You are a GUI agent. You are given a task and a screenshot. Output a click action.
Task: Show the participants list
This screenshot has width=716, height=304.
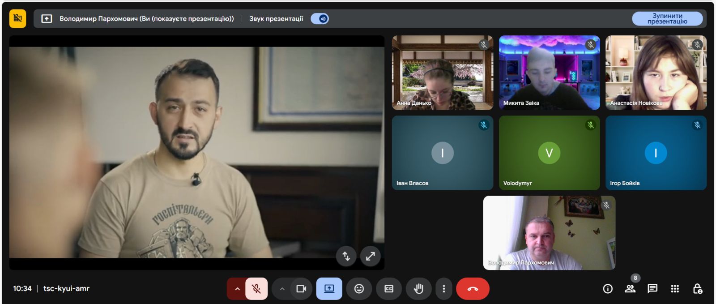coord(630,289)
